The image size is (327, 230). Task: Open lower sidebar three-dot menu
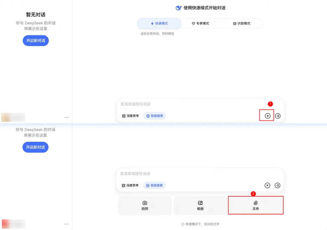pyautogui.click(x=66, y=224)
